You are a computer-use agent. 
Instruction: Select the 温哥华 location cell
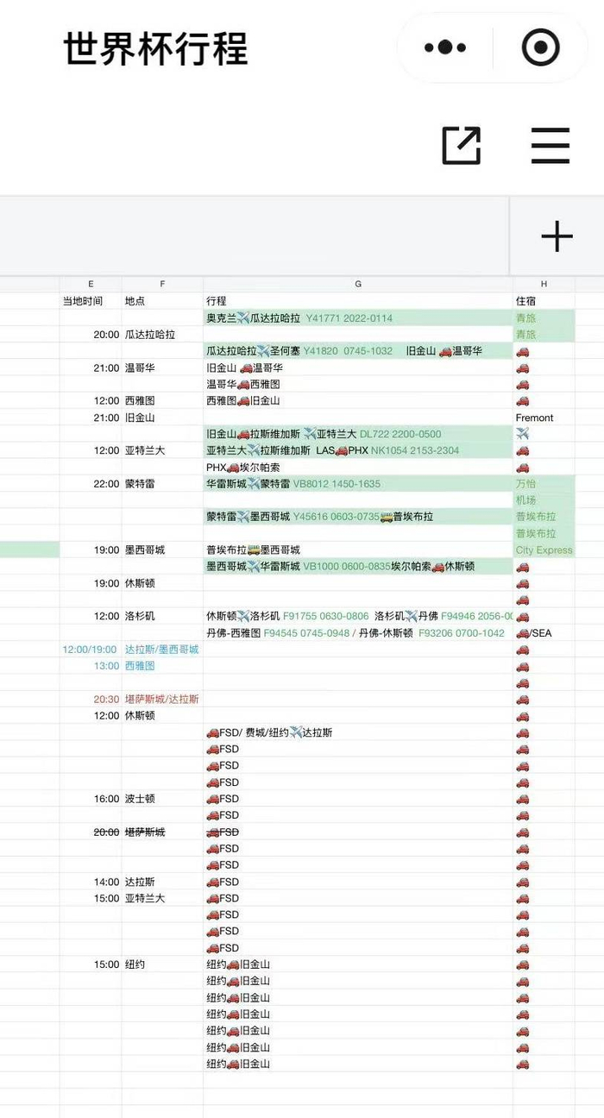[x=162, y=367]
